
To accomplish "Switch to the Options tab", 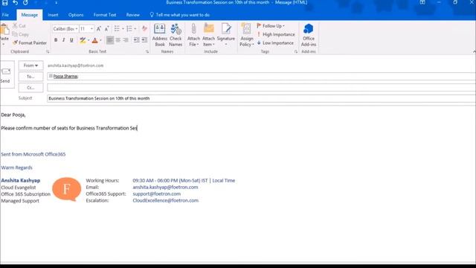I will pyautogui.click(x=76, y=15).
